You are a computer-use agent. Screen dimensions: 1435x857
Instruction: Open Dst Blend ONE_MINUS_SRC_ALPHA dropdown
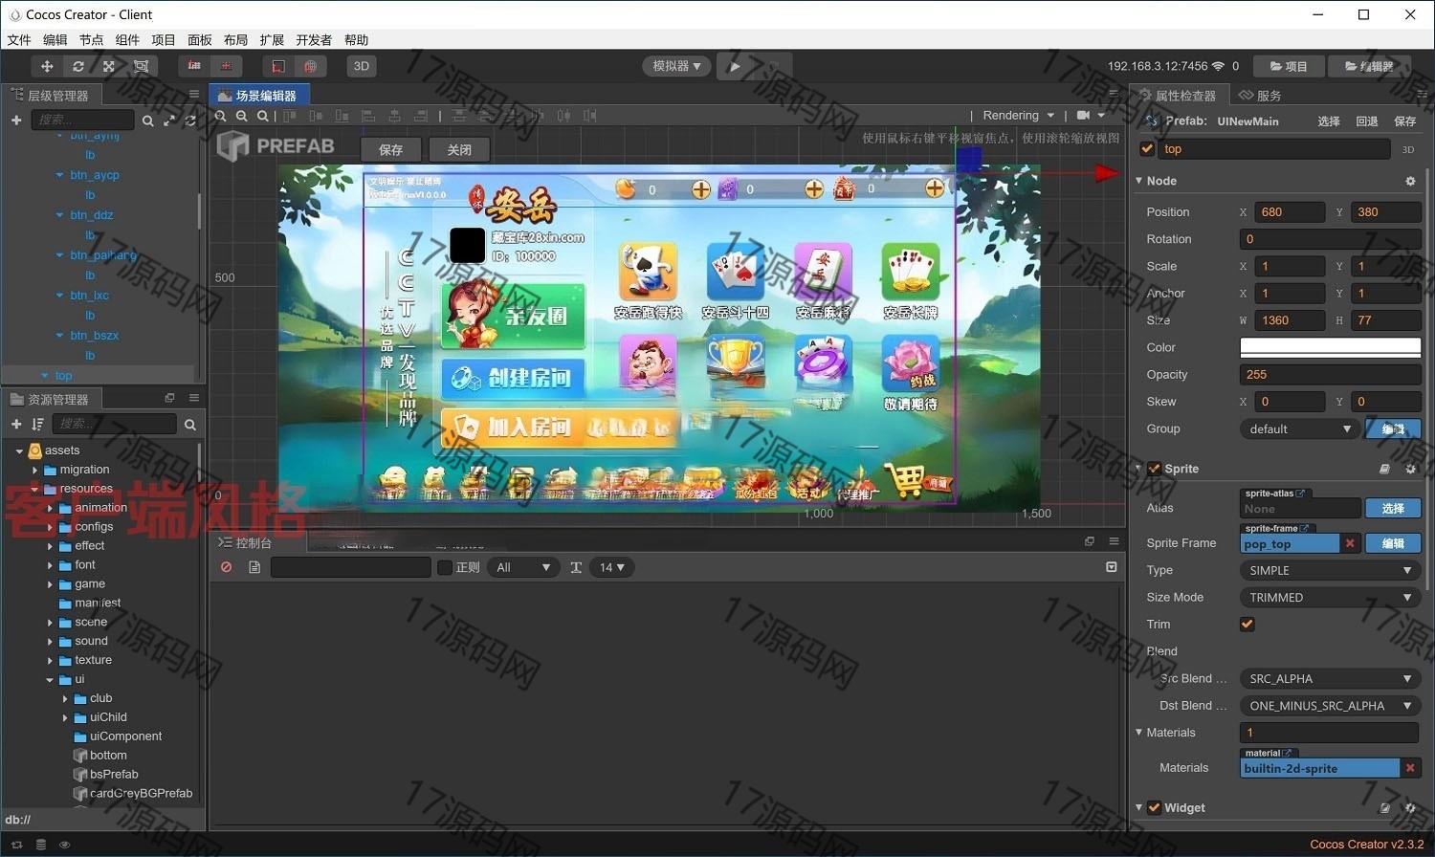[1331, 706]
